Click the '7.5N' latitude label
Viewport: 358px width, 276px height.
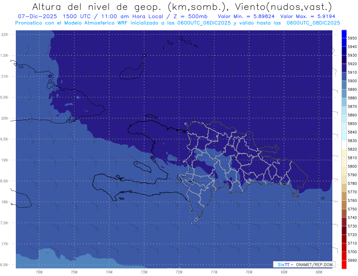(4, 223)
